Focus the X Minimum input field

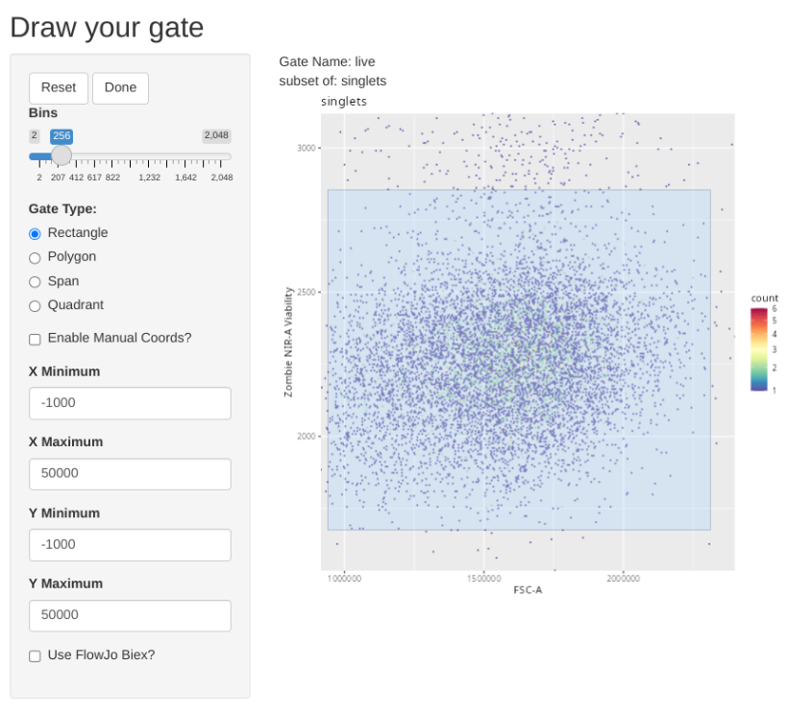pyautogui.click(x=130, y=403)
